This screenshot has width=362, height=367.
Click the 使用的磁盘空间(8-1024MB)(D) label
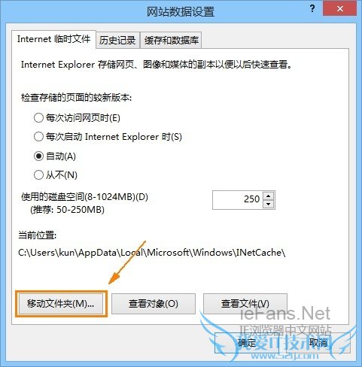tap(85, 197)
